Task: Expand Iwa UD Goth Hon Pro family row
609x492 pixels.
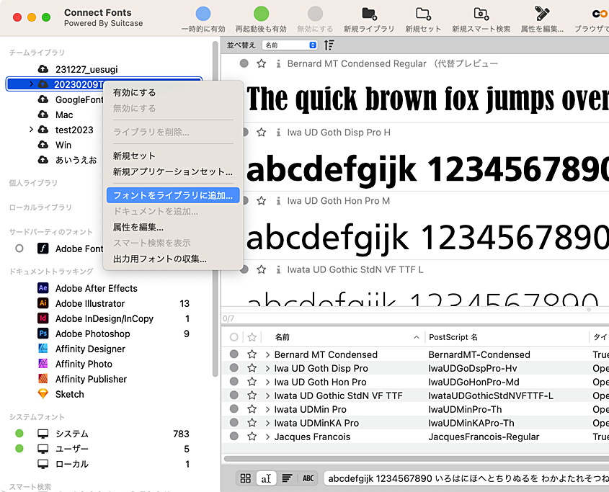Action: coord(267,382)
